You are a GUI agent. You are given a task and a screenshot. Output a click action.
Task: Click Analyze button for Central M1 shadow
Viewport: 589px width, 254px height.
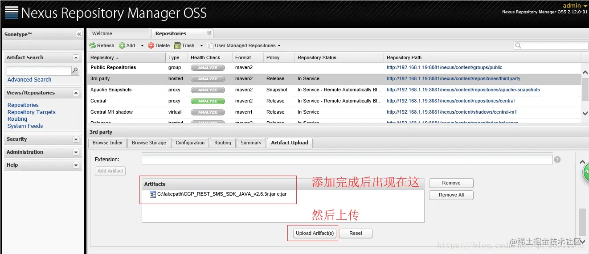tap(208, 112)
